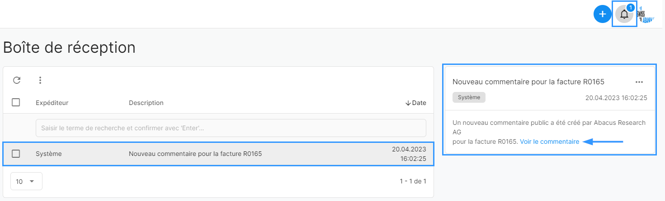Follow the Voir le commentaire link
The image size is (665, 201).
pyautogui.click(x=549, y=142)
